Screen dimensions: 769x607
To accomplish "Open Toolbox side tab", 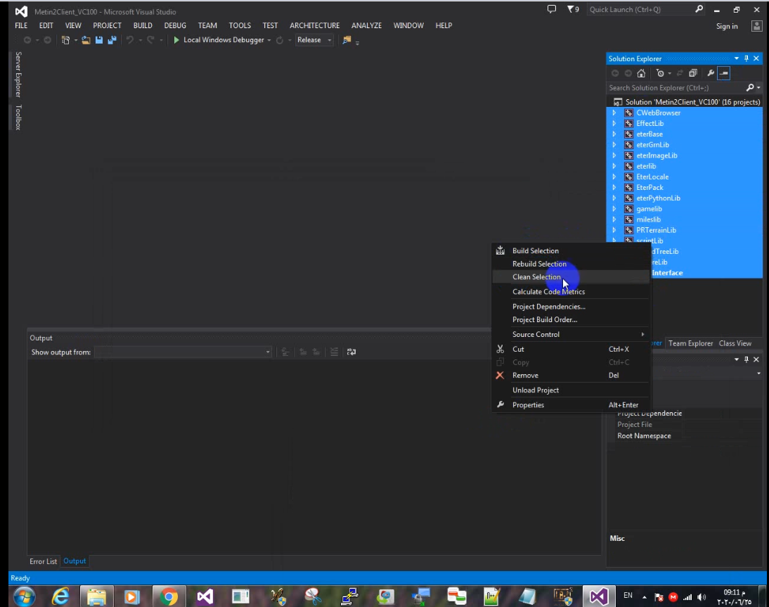I will click(x=18, y=117).
